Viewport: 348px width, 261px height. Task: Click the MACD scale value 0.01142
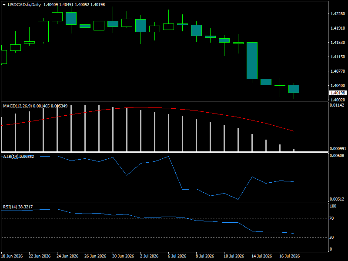point(337,105)
